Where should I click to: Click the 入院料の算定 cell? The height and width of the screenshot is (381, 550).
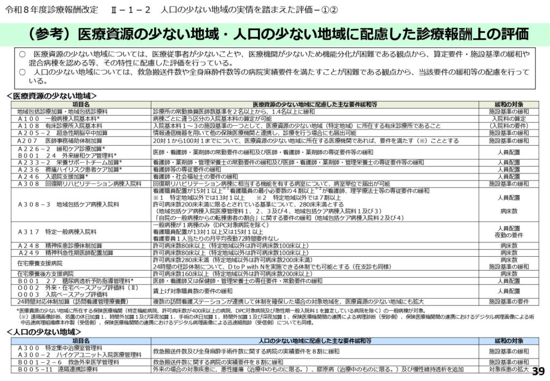[x=508, y=118]
